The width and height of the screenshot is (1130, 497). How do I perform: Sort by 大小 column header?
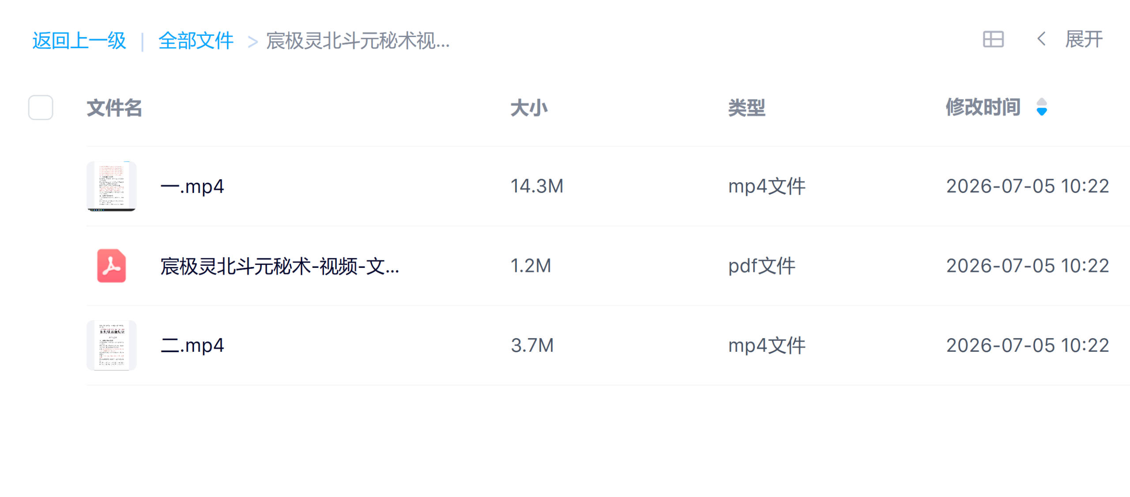pyautogui.click(x=529, y=108)
